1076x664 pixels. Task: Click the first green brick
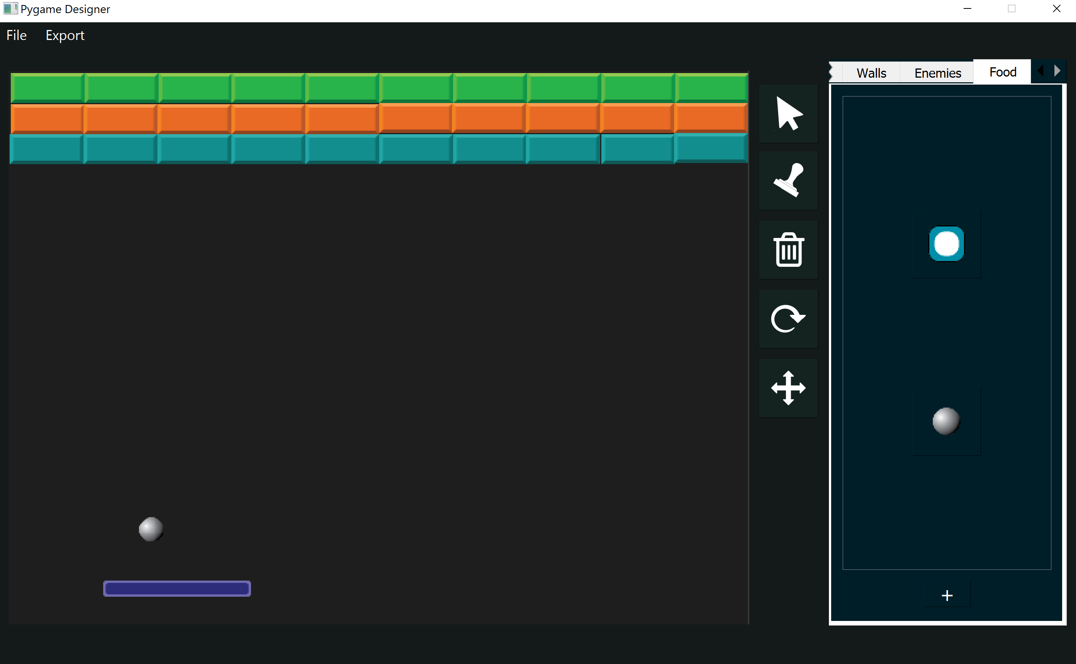(47, 88)
